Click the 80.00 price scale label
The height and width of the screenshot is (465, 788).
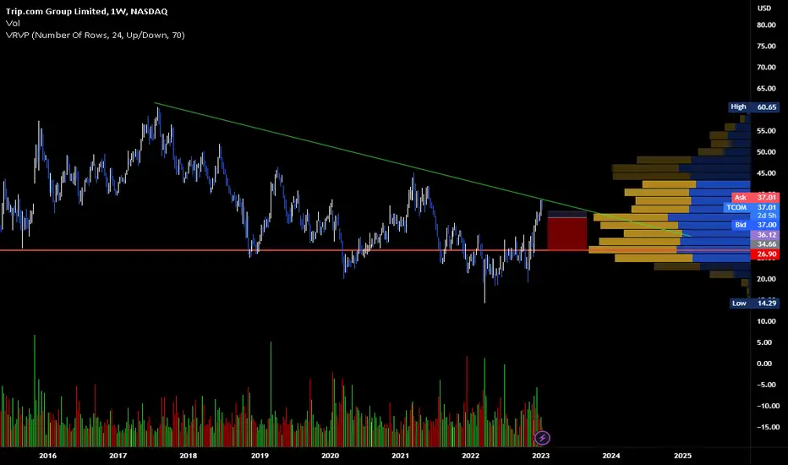[766, 25]
